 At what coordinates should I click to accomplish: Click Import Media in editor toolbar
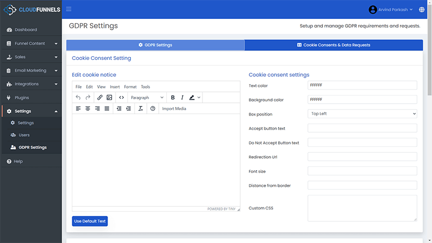[174, 109]
